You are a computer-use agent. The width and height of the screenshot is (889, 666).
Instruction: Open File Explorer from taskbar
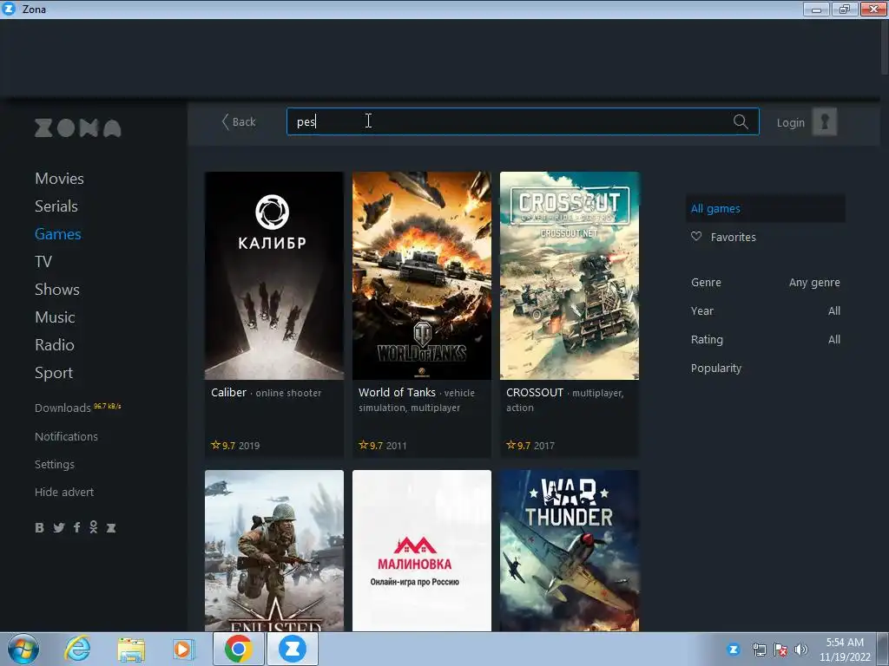coord(131,650)
